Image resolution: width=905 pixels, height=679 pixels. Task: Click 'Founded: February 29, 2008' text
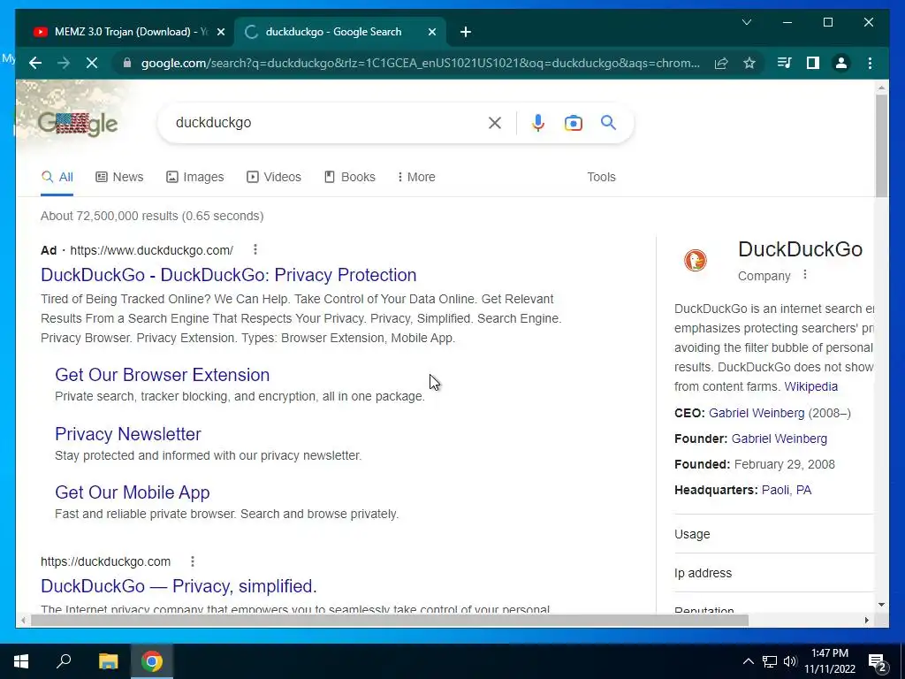point(755,464)
